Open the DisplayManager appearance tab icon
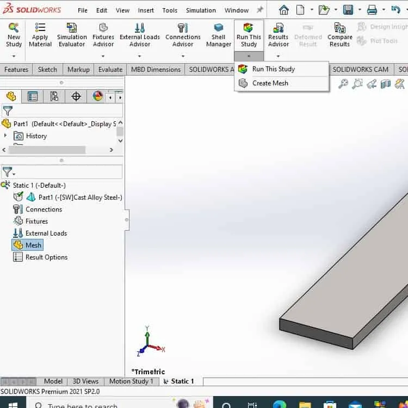Viewport: 408px width, 408px height. [98, 96]
